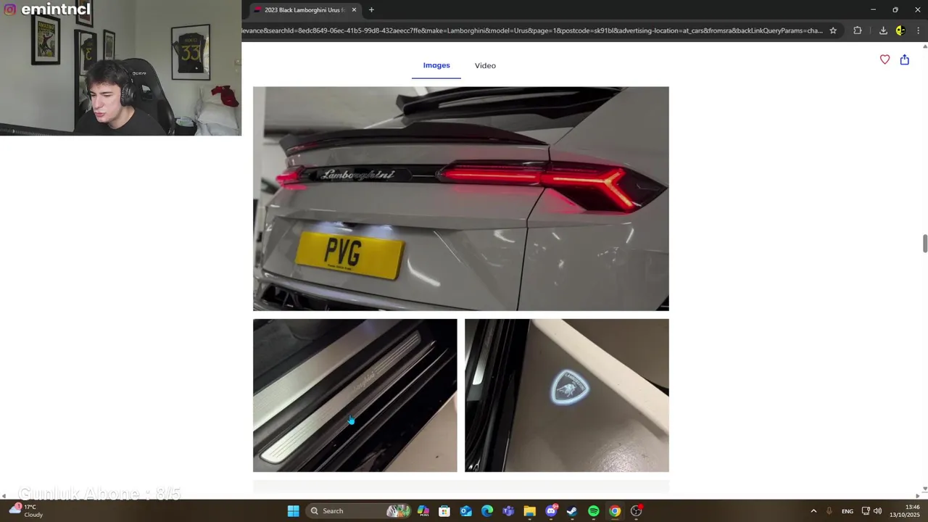Show hidden system tray icons
Image resolution: width=928 pixels, height=522 pixels.
click(x=813, y=511)
